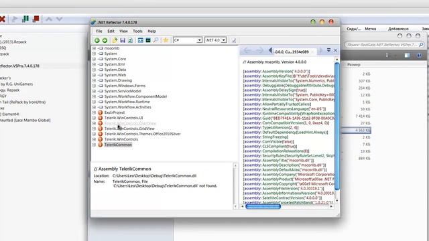Screen dimensions: 429x241
Task: Open Search with the magnifier icon
Action: point(156,40)
